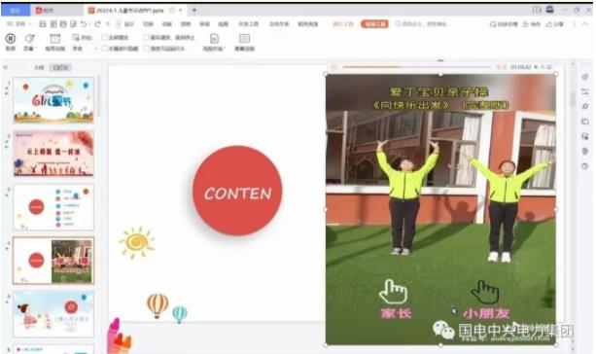
Task: Toggle the loop until stopped checkbox
Action: click(x=146, y=37)
